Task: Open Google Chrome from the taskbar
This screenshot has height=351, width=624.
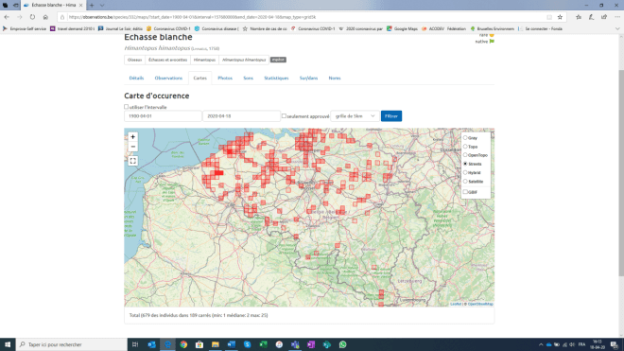Action: pos(183,344)
